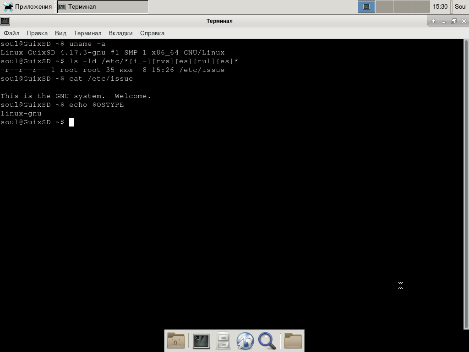469x352 pixels.
Task: Click the 'cat /etc/issue' command line
Action: (67, 78)
